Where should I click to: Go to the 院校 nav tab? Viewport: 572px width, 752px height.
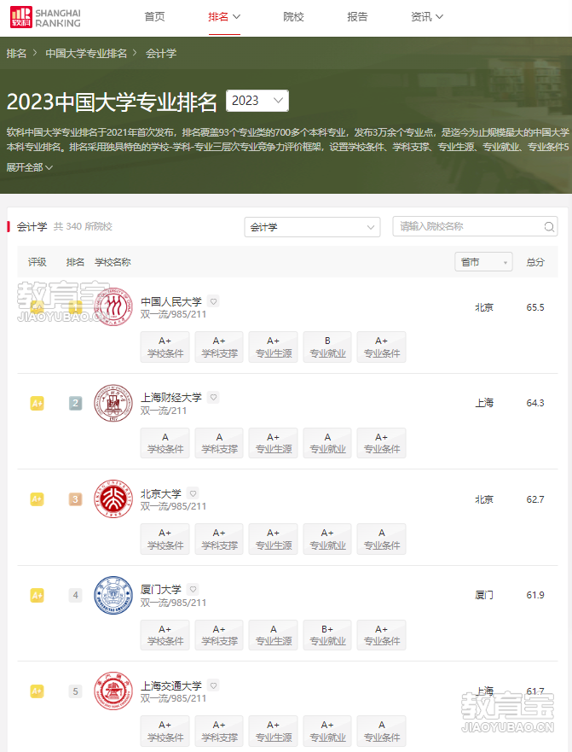pos(293,17)
